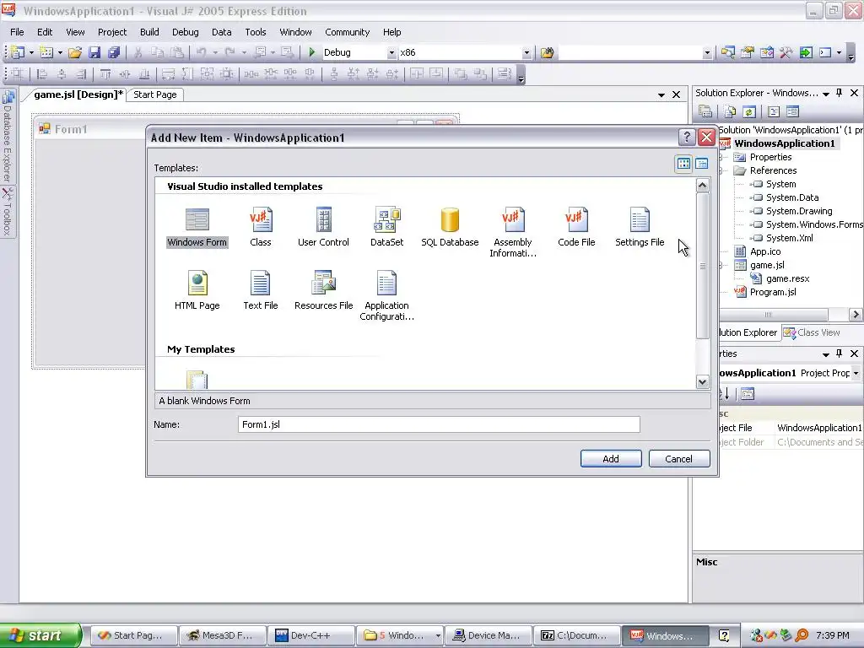Click the dialog Help question mark button
This screenshot has height=648, width=864.
(x=687, y=138)
